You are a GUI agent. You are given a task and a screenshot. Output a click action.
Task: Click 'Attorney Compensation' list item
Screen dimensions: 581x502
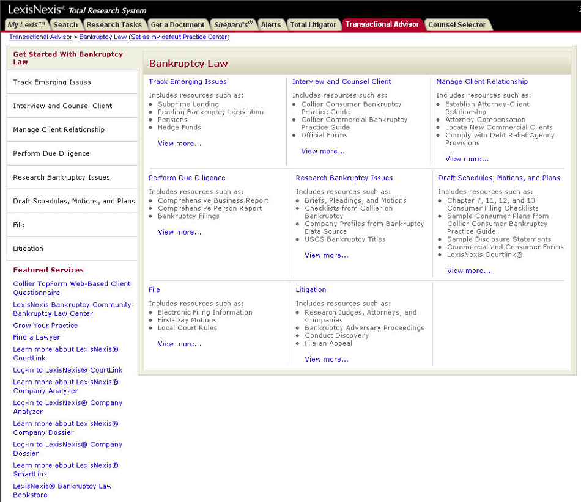pos(486,120)
